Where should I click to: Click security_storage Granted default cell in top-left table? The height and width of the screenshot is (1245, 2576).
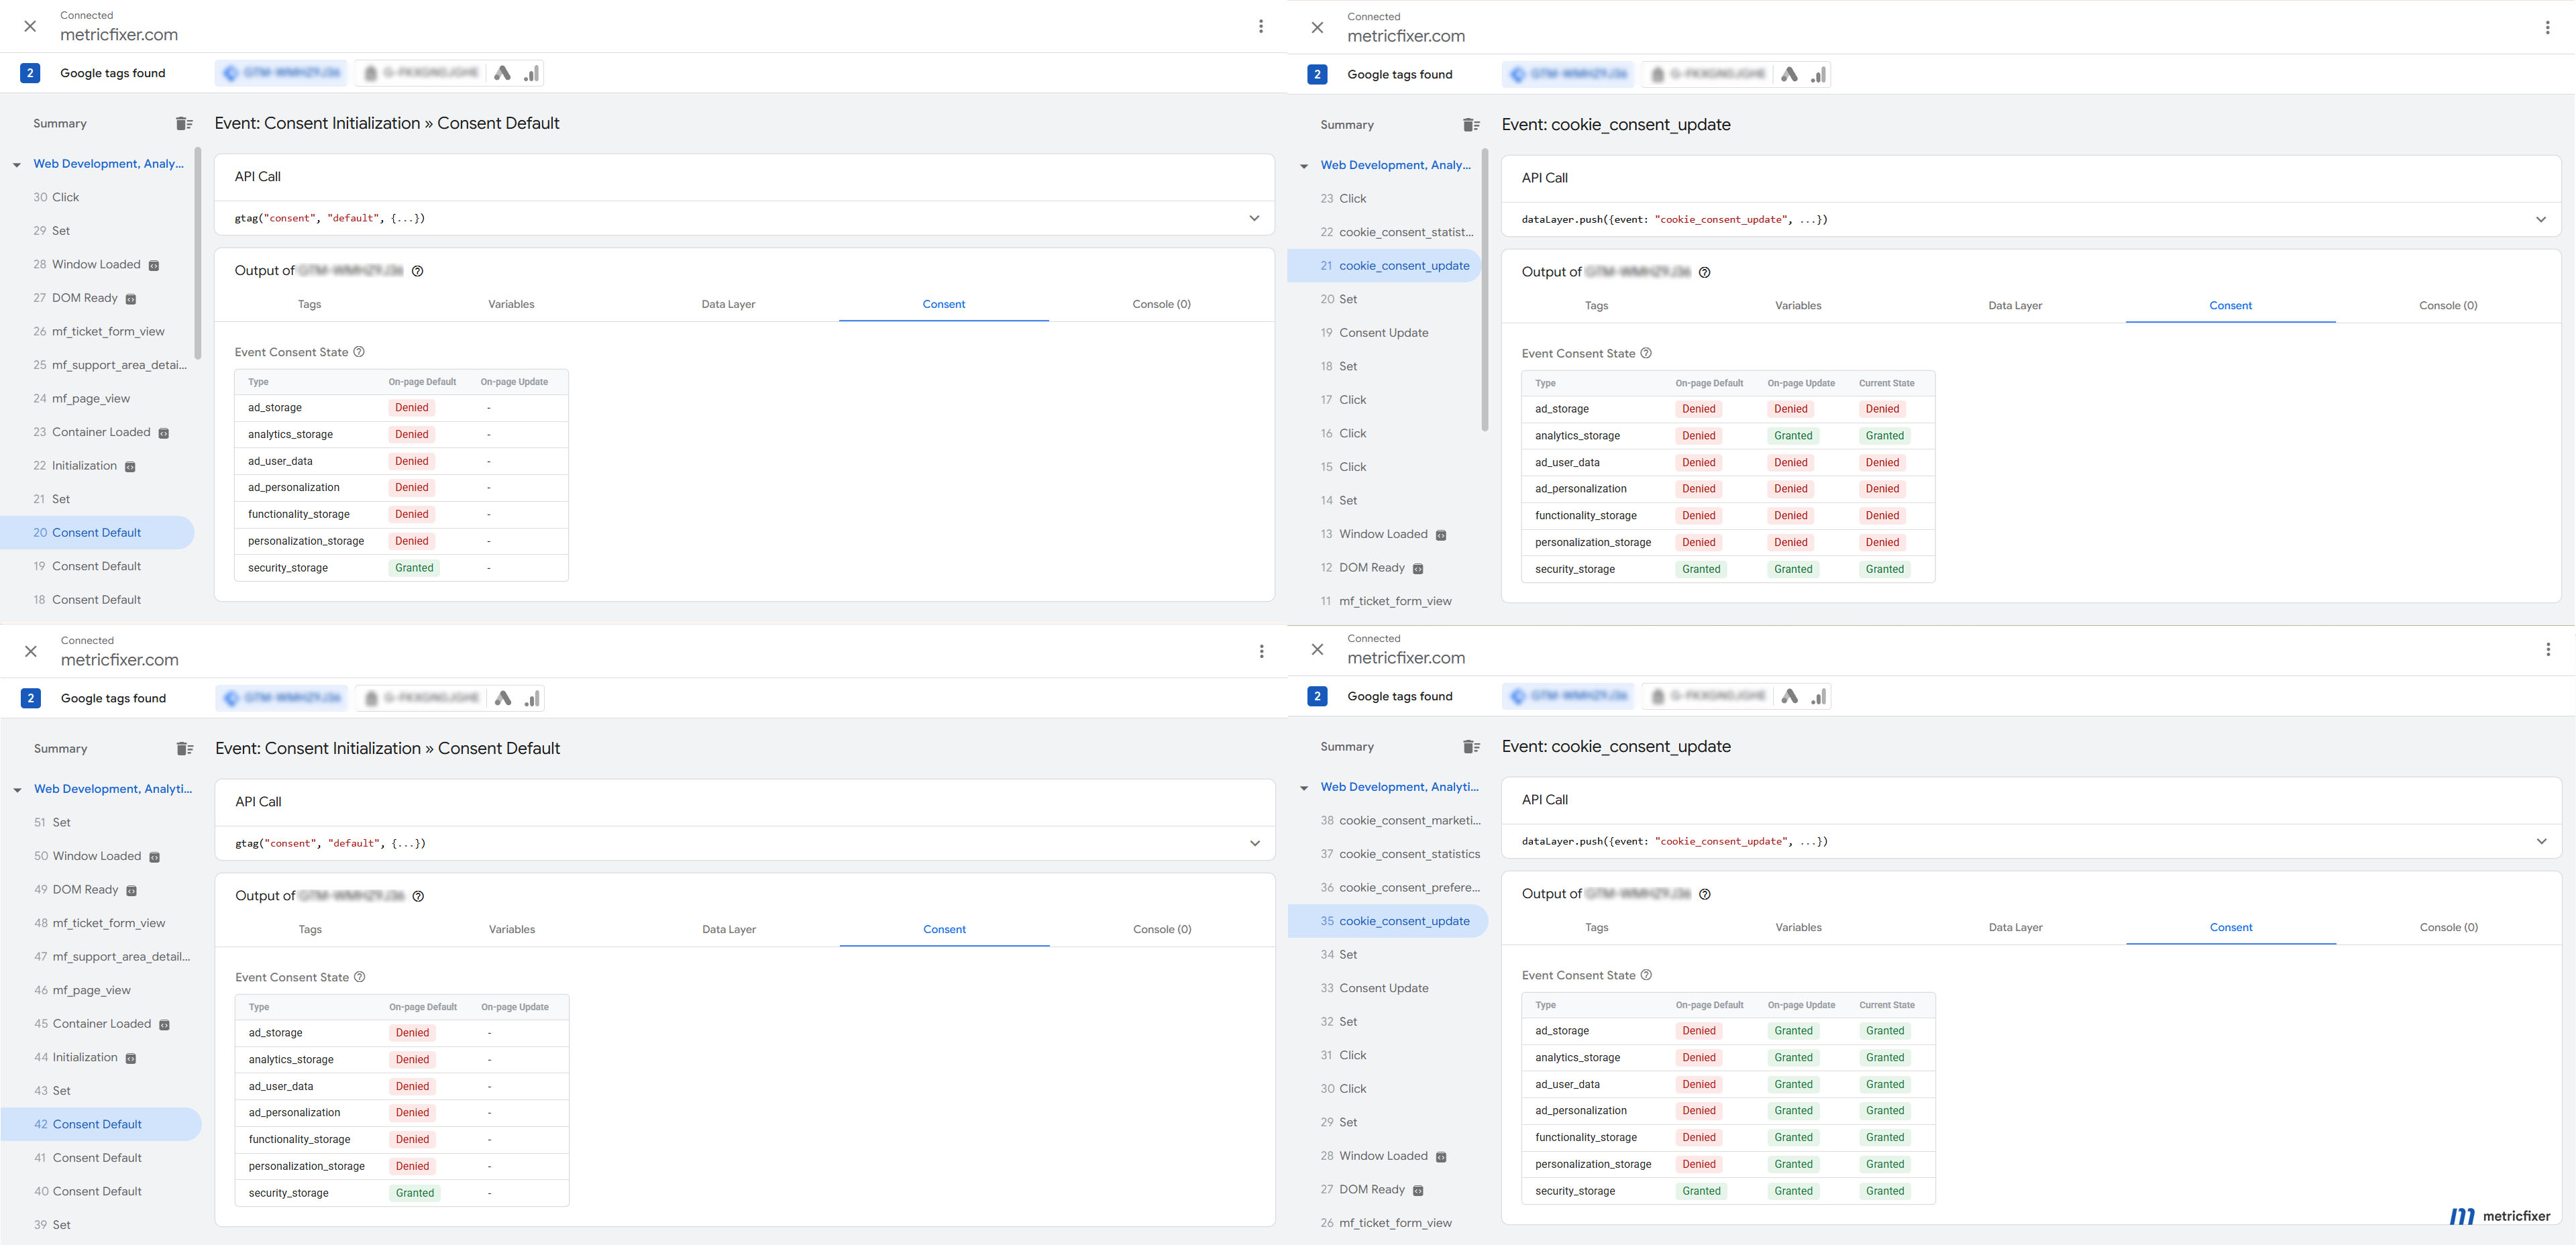pos(414,568)
